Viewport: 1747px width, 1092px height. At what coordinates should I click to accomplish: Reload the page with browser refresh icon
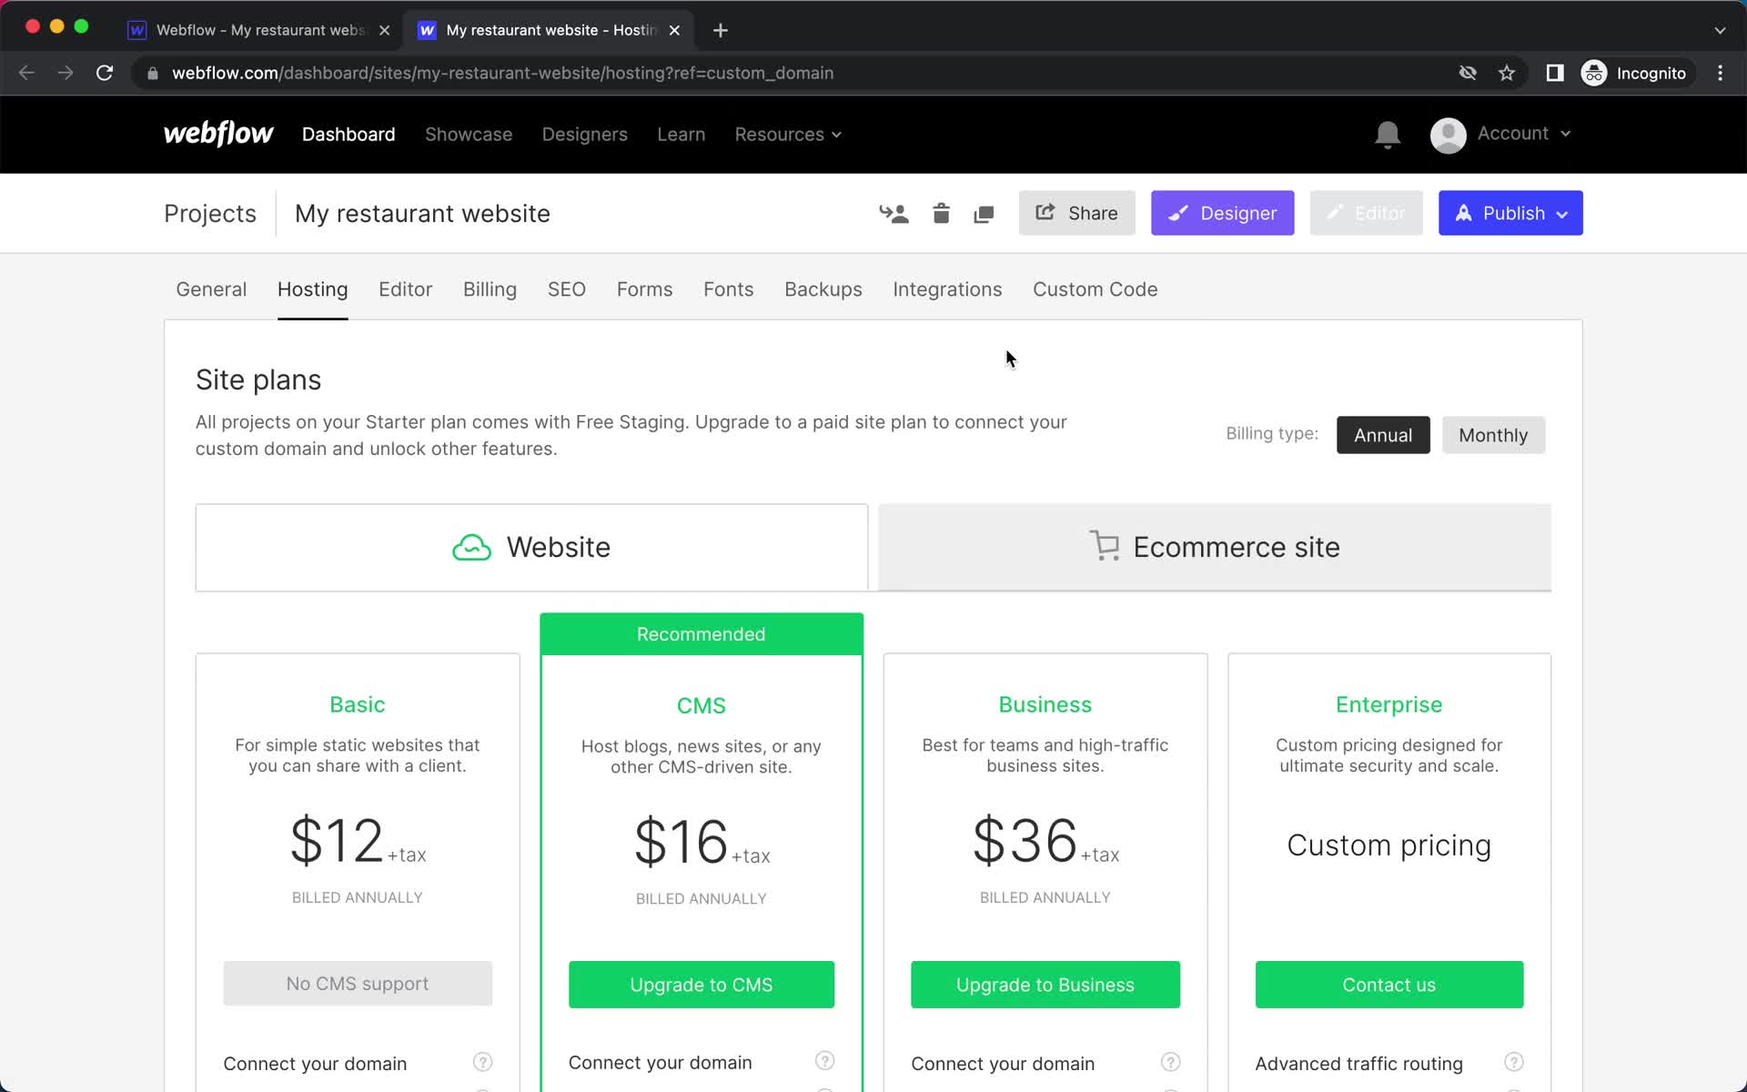click(105, 73)
